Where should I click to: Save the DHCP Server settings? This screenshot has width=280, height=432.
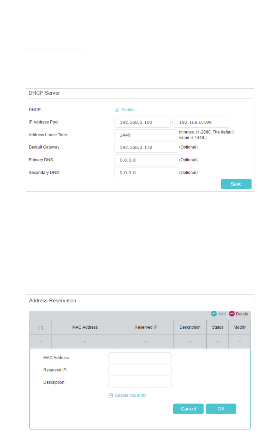236,184
